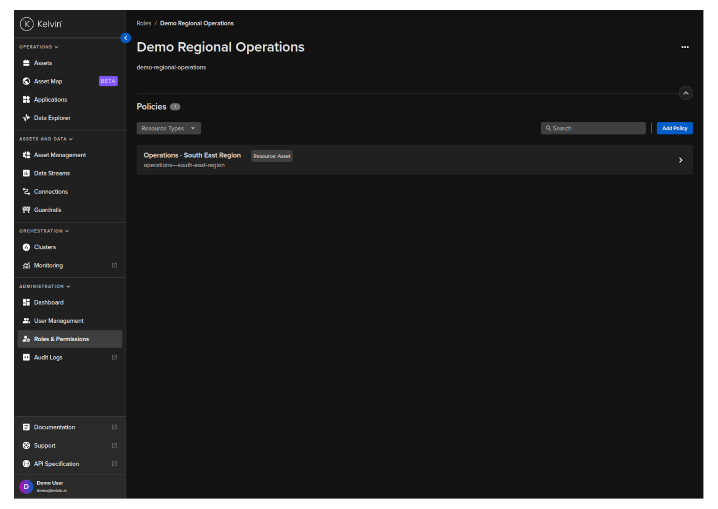
Task: Go to Data Streams menu item
Action: pyautogui.click(x=52, y=173)
